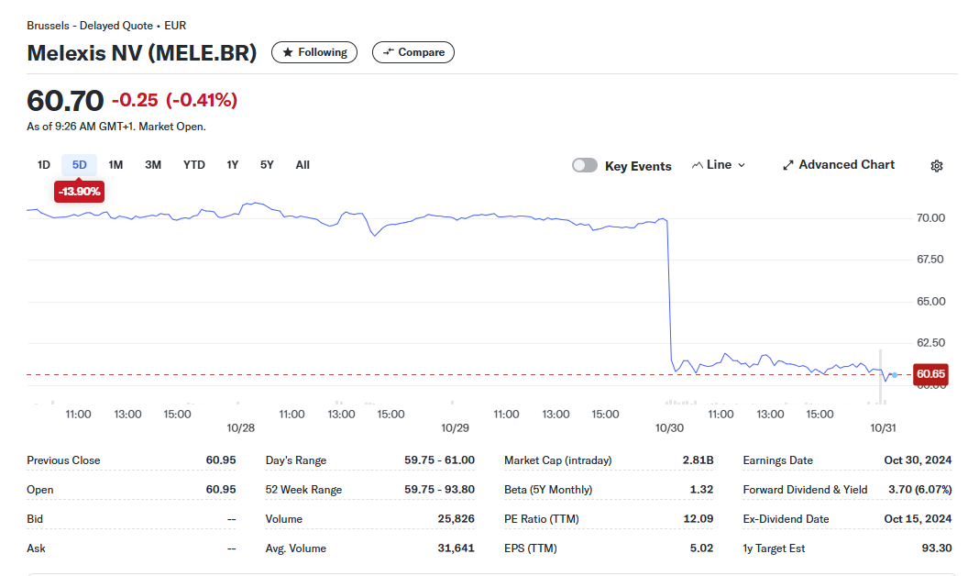
Task: Click the star icon in Following button
Action: click(287, 52)
